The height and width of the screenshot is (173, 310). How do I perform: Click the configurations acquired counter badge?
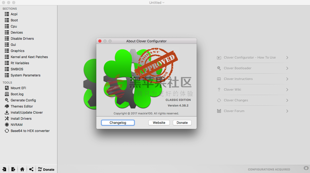pos(306,168)
